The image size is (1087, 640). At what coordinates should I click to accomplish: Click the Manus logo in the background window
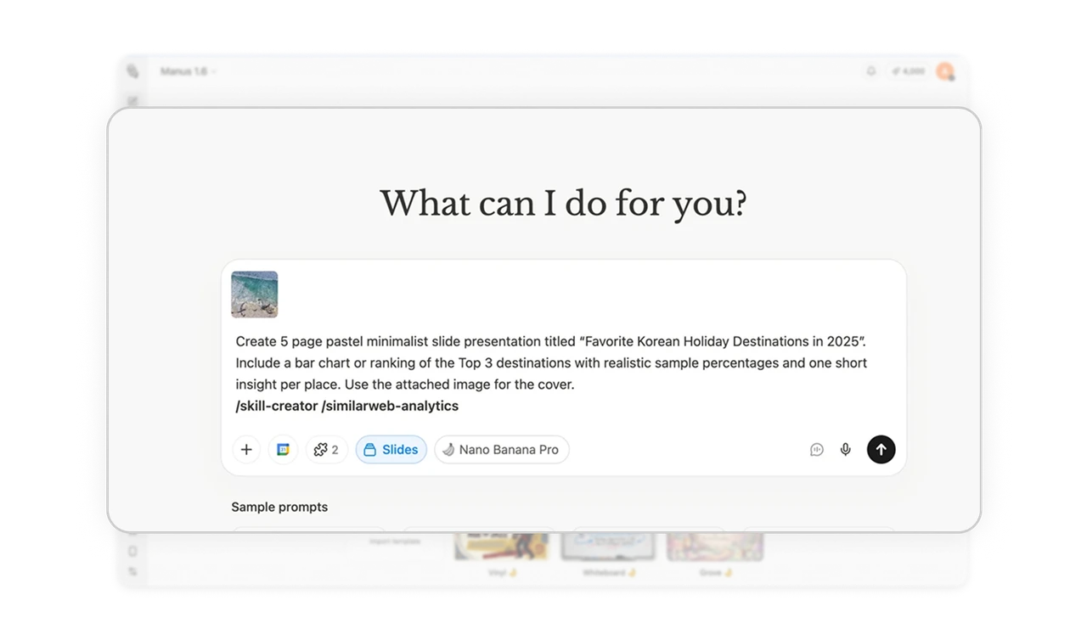point(132,71)
